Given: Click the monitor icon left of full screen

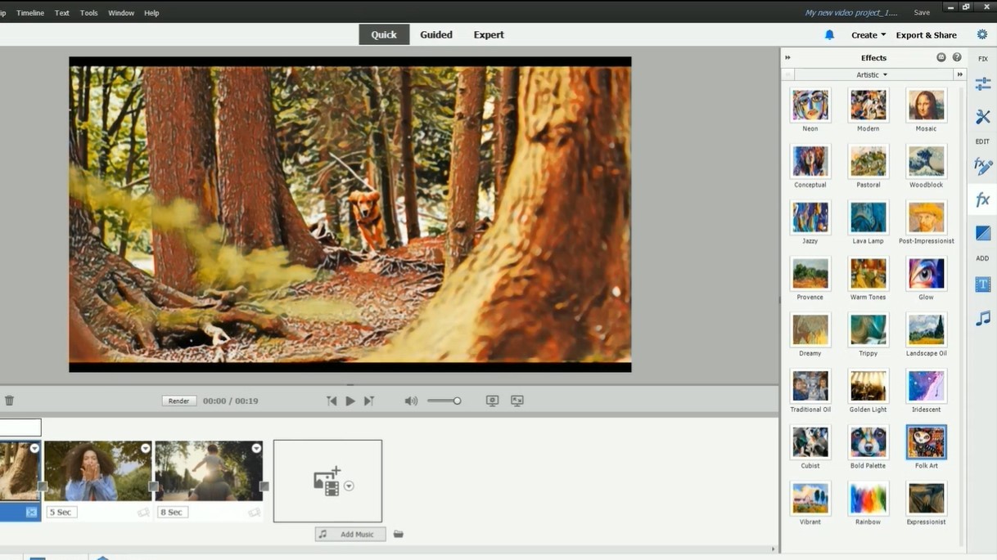Looking at the screenshot, I should (x=492, y=401).
